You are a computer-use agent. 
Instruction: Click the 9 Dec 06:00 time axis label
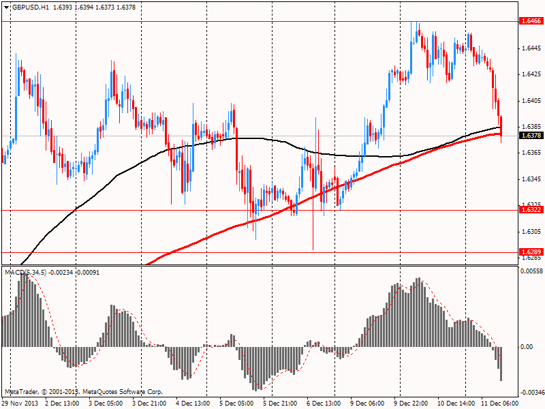[x=367, y=404]
